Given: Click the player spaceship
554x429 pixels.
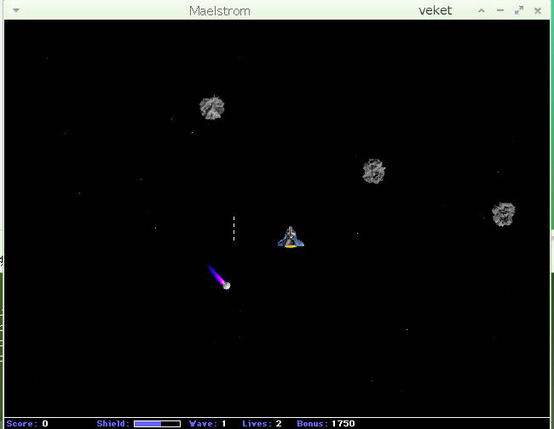Looking at the screenshot, I should 291,237.
